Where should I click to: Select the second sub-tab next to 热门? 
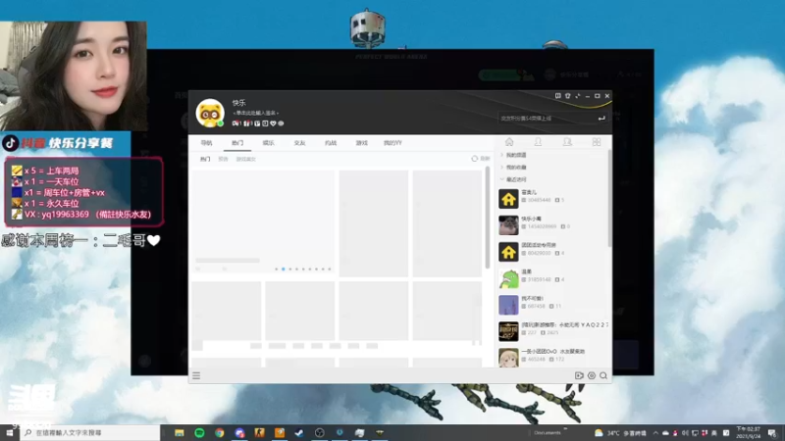click(x=223, y=159)
